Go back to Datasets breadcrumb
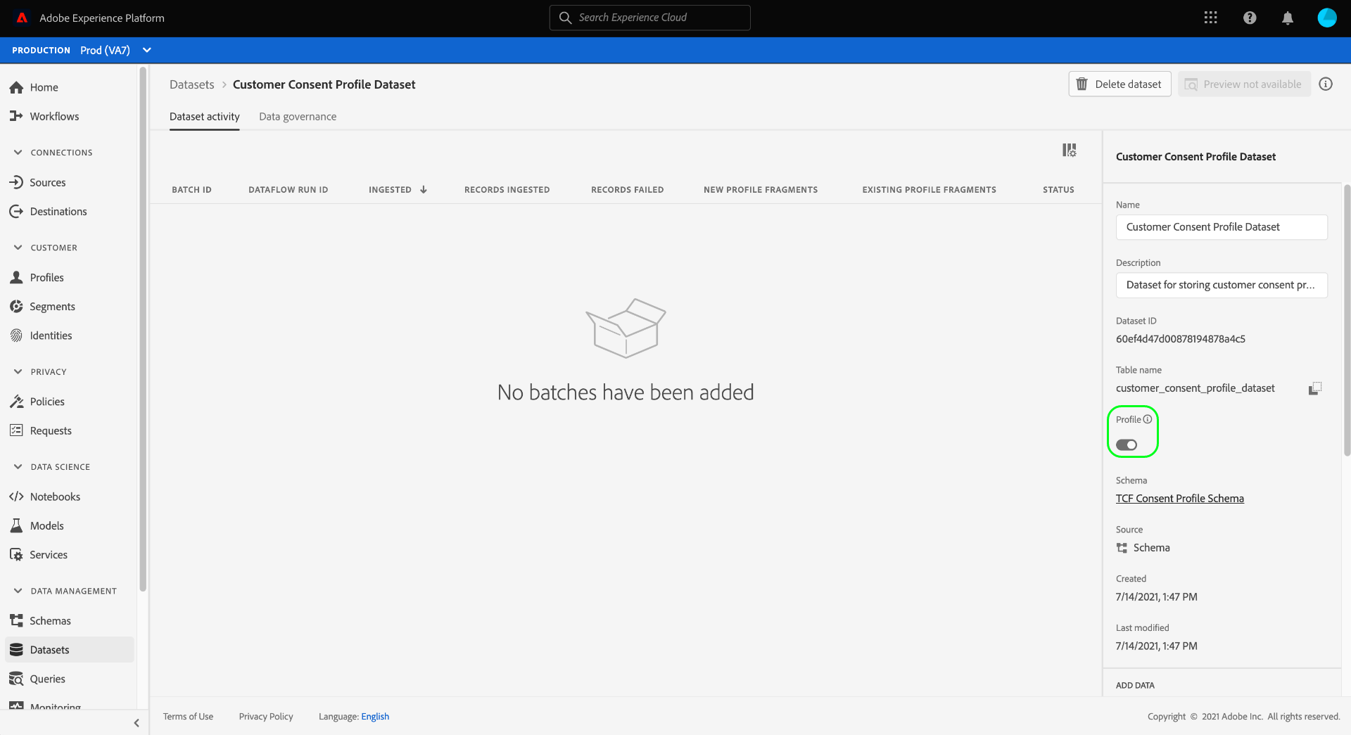 pyautogui.click(x=192, y=84)
